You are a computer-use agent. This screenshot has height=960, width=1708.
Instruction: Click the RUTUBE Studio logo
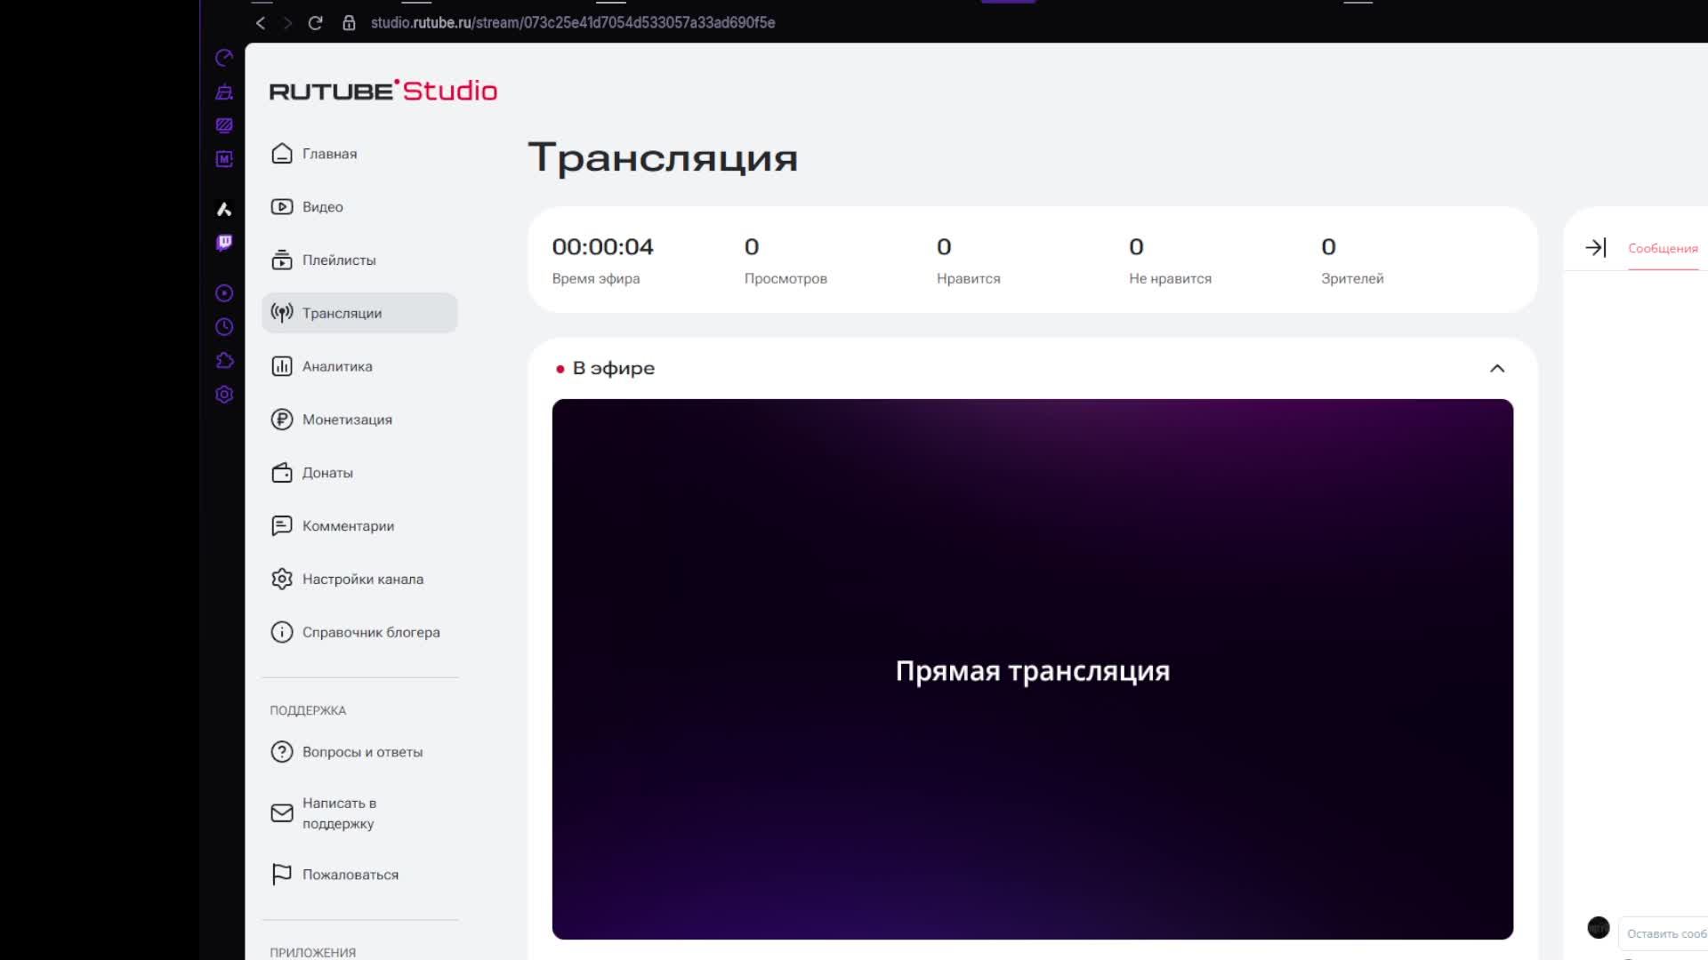pos(383,91)
